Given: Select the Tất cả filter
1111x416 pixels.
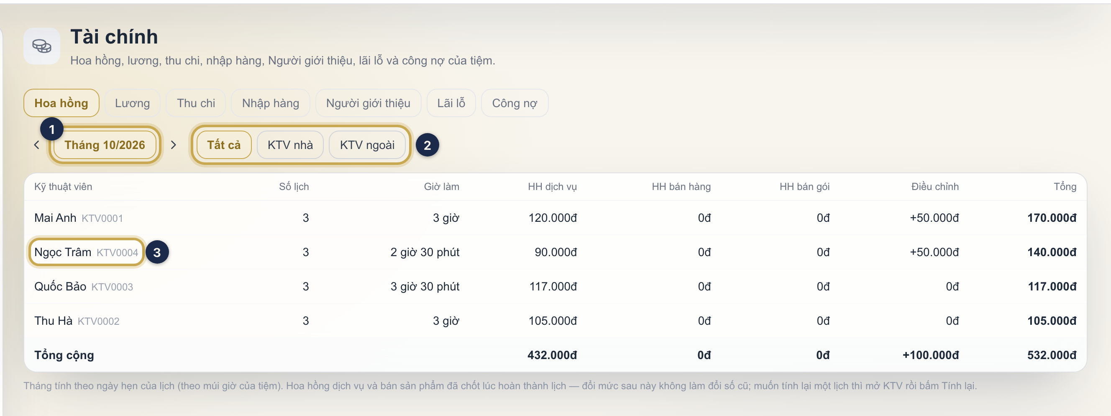Looking at the screenshot, I should click(224, 145).
